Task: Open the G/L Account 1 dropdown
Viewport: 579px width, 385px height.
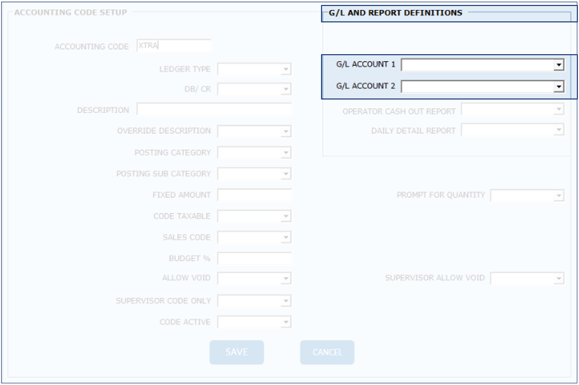Action: click(x=559, y=65)
